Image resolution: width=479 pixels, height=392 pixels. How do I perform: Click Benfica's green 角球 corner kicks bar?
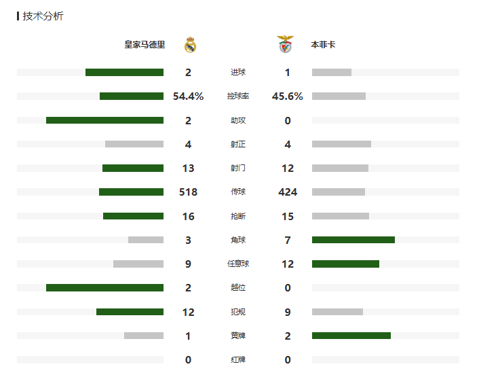click(x=353, y=240)
